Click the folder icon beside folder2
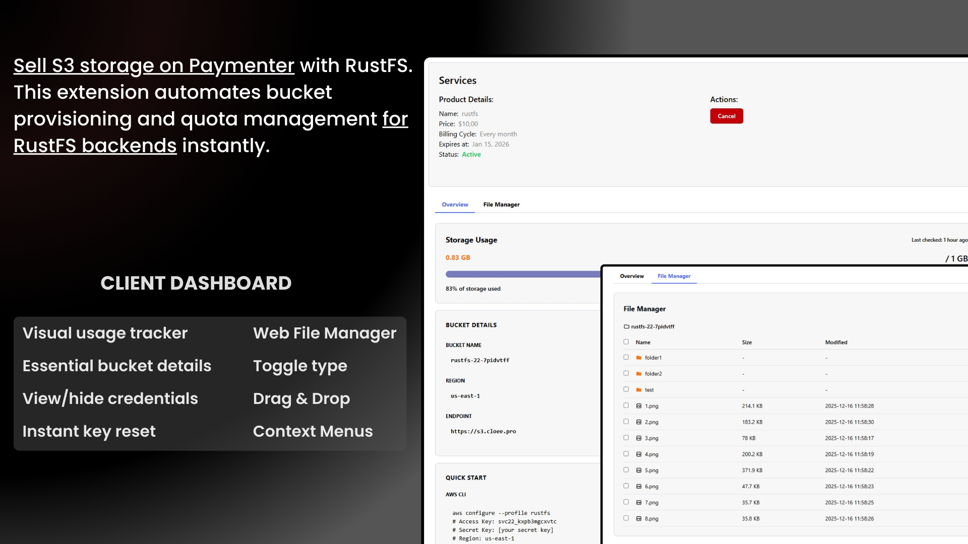 [639, 374]
